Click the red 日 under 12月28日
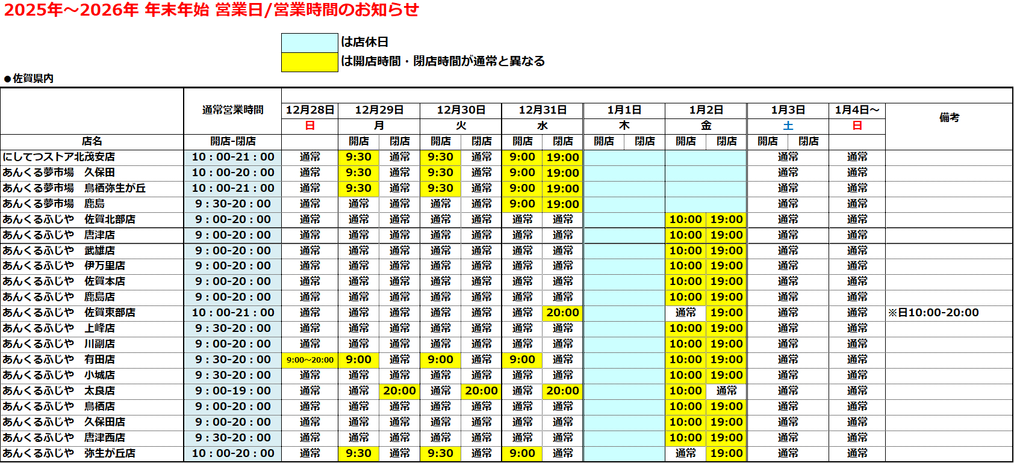Screen dimensions: 1014x463 click(309, 126)
